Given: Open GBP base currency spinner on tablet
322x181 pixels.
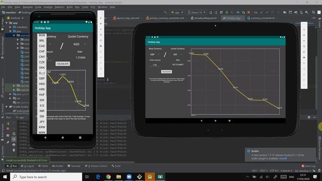Looking at the screenshot, I should pos(154,54).
